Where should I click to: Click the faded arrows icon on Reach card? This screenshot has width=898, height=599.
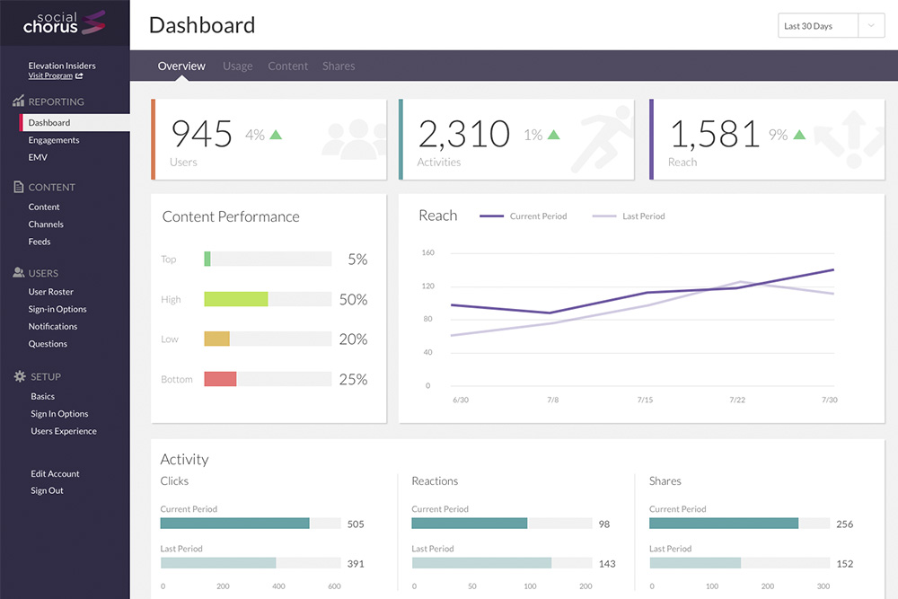pyautogui.click(x=850, y=139)
